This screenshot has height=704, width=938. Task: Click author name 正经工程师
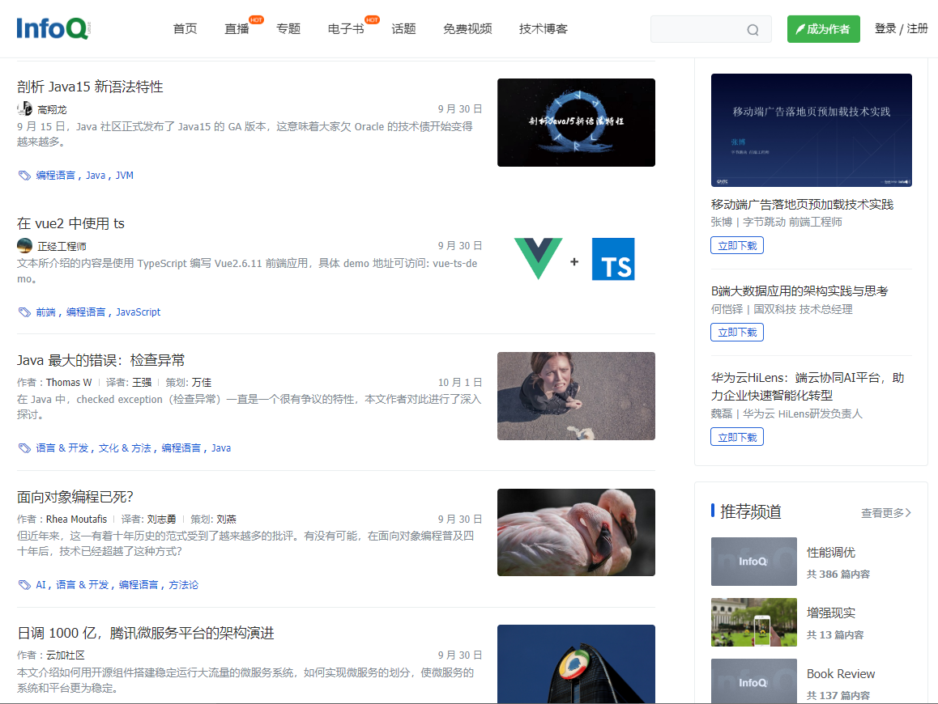coord(62,246)
